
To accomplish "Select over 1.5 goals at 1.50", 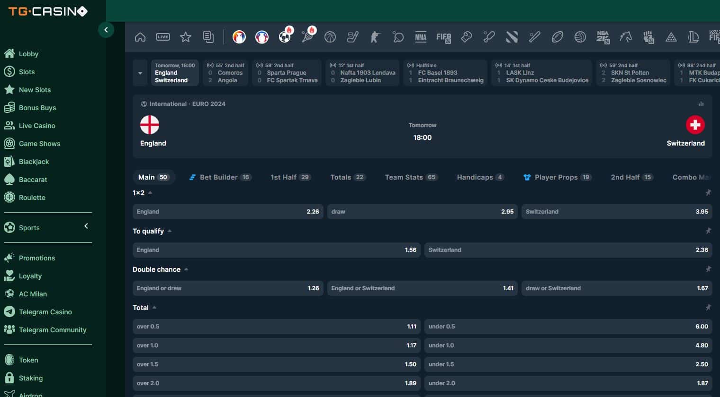I will point(277,364).
